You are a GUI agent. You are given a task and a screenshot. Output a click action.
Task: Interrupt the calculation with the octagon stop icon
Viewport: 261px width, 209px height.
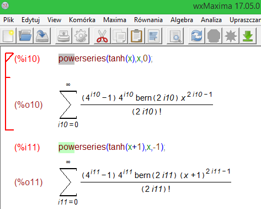[x=214, y=36]
